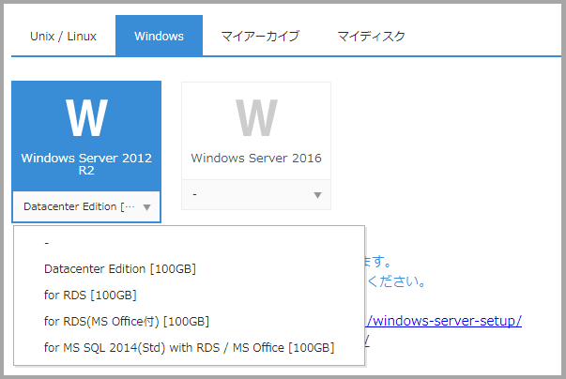
Task: Click the gray W logo on Windows Server 2016
Action: point(256,118)
